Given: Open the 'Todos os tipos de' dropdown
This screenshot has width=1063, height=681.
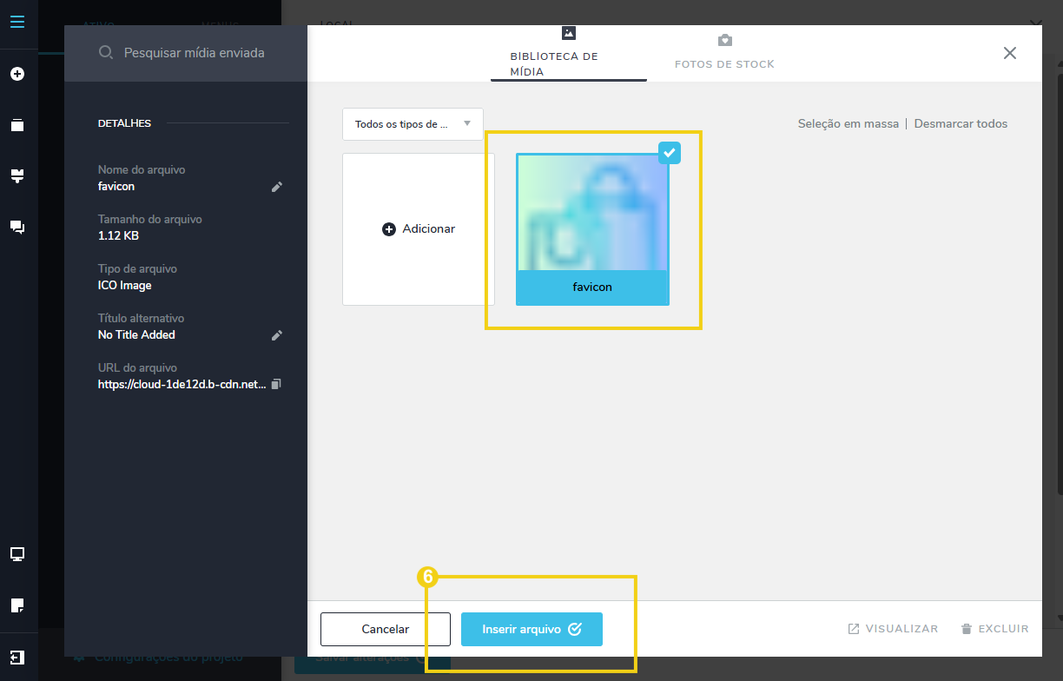Looking at the screenshot, I should (413, 124).
